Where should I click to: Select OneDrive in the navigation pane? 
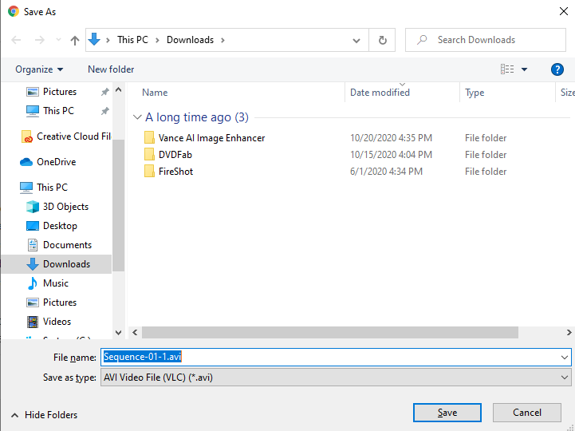pyautogui.click(x=56, y=162)
